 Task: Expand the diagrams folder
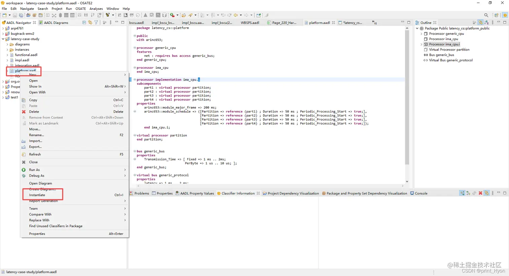(7, 44)
